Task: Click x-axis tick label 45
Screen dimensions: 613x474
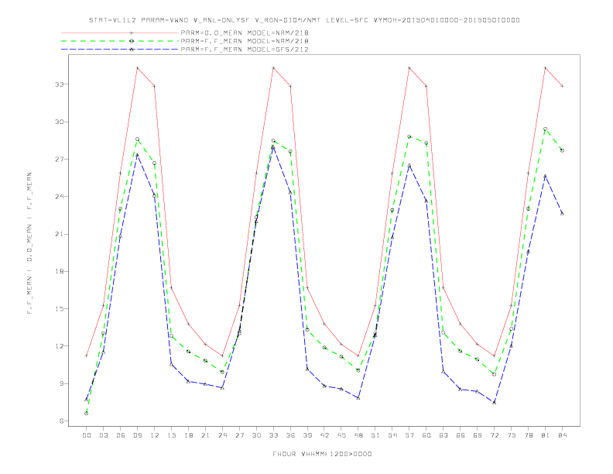Action: click(x=341, y=435)
